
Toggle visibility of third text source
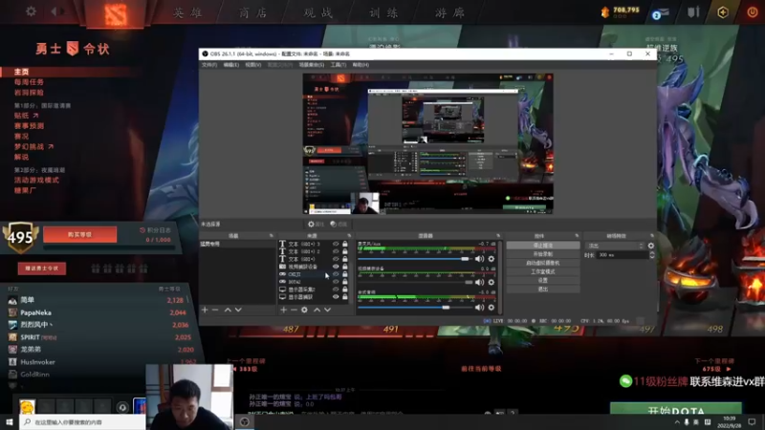point(336,259)
